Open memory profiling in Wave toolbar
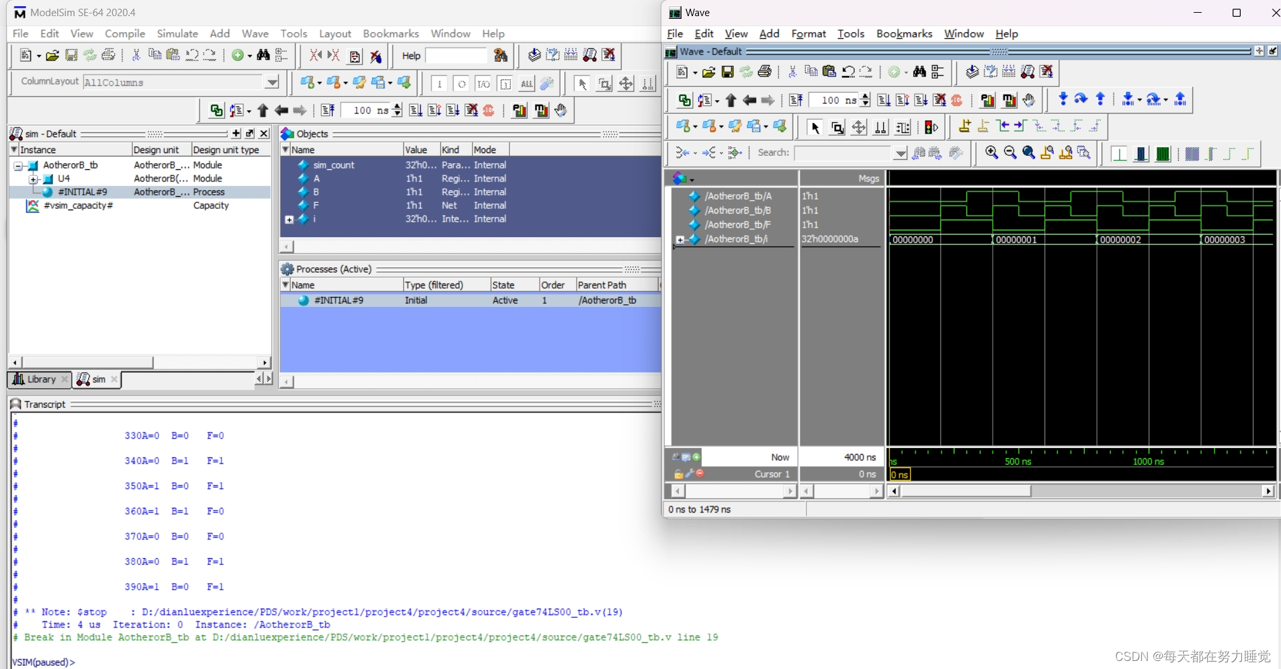The width and height of the screenshot is (1281, 669). pyautogui.click(x=1009, y=100)
